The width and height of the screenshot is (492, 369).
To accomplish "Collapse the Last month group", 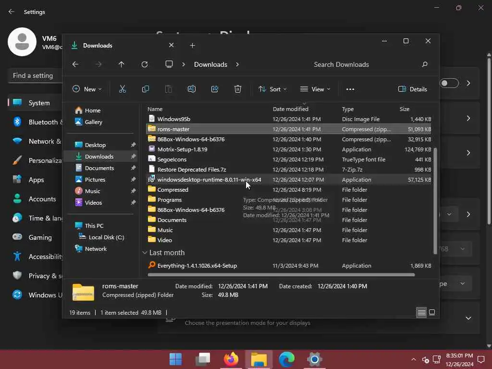I will pyautogui.click(x=145, y=253).
